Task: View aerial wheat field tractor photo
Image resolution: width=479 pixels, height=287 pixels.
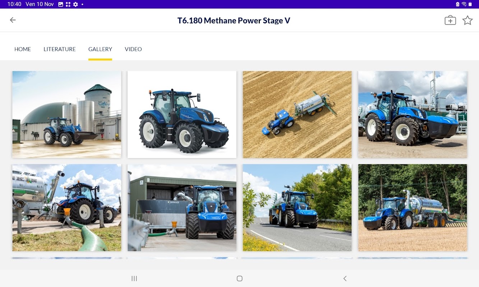Action: coord(297,114)
